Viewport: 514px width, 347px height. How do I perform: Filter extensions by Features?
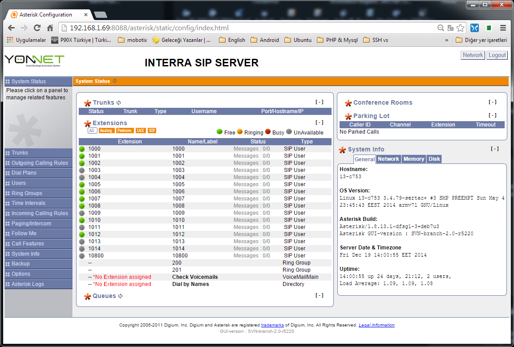click(x=124, y=131)
